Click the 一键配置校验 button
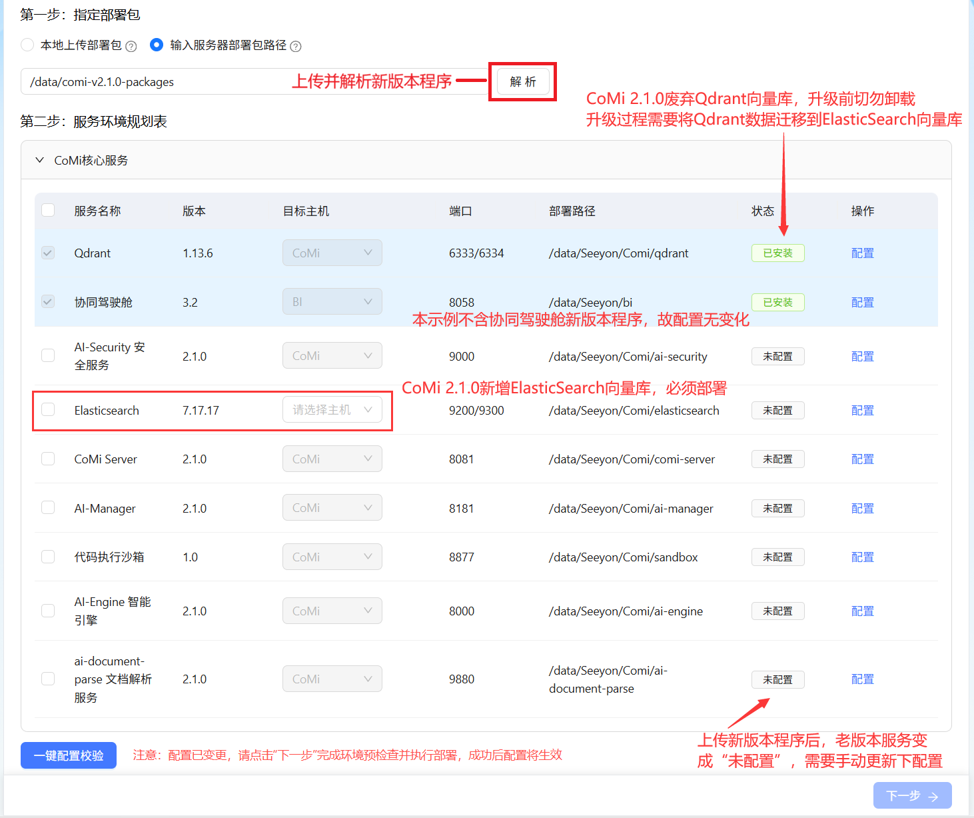The image size is (974, 818). click(69, 755)
